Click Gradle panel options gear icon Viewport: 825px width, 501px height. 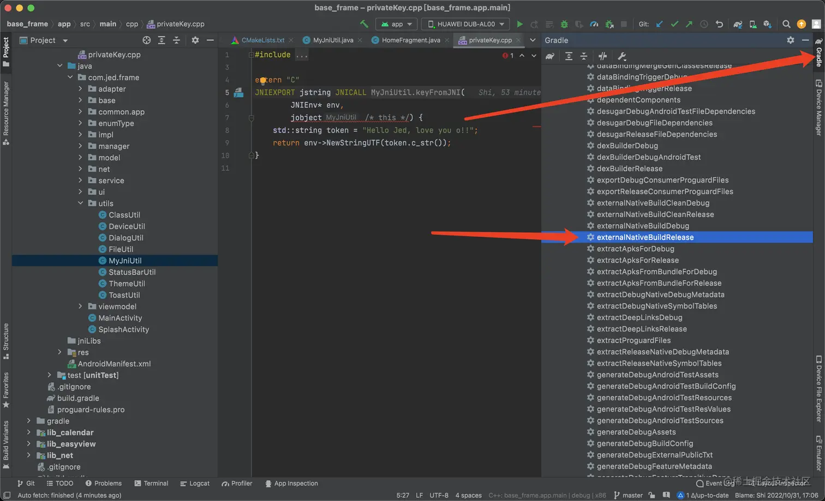791,40
